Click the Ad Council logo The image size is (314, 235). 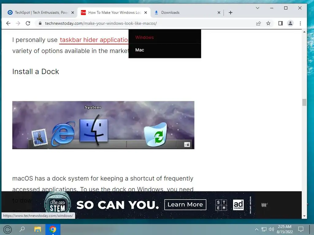tap(238, 205)
